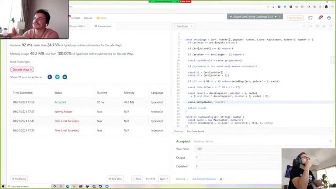Click the editor info icon
The image size is (336, 189).
click(304, 26)
